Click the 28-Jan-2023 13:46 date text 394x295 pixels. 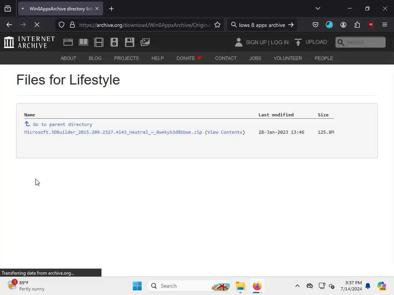coord(281,132)
